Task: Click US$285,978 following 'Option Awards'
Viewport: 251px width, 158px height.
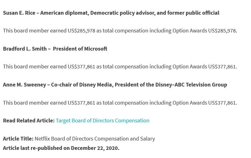Action: [222, 31]
